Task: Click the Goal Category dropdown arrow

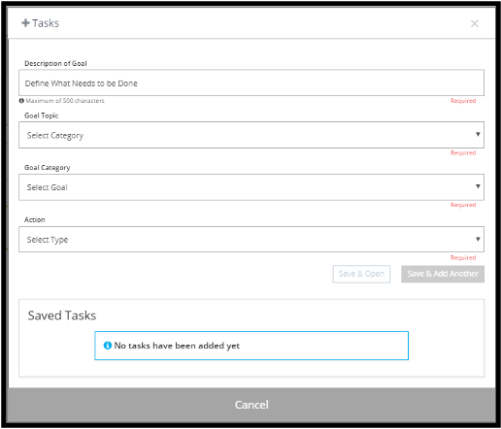Action: pos(478,186)
